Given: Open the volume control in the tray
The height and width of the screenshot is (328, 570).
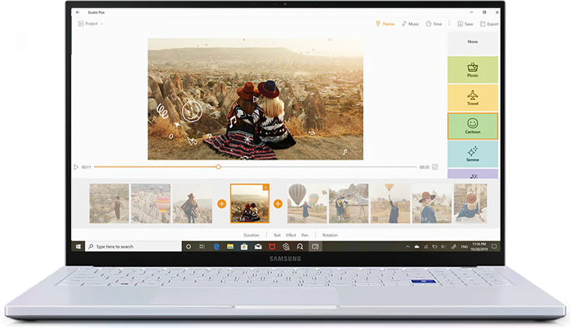Looking at the screenshot, I should point(444,247).
